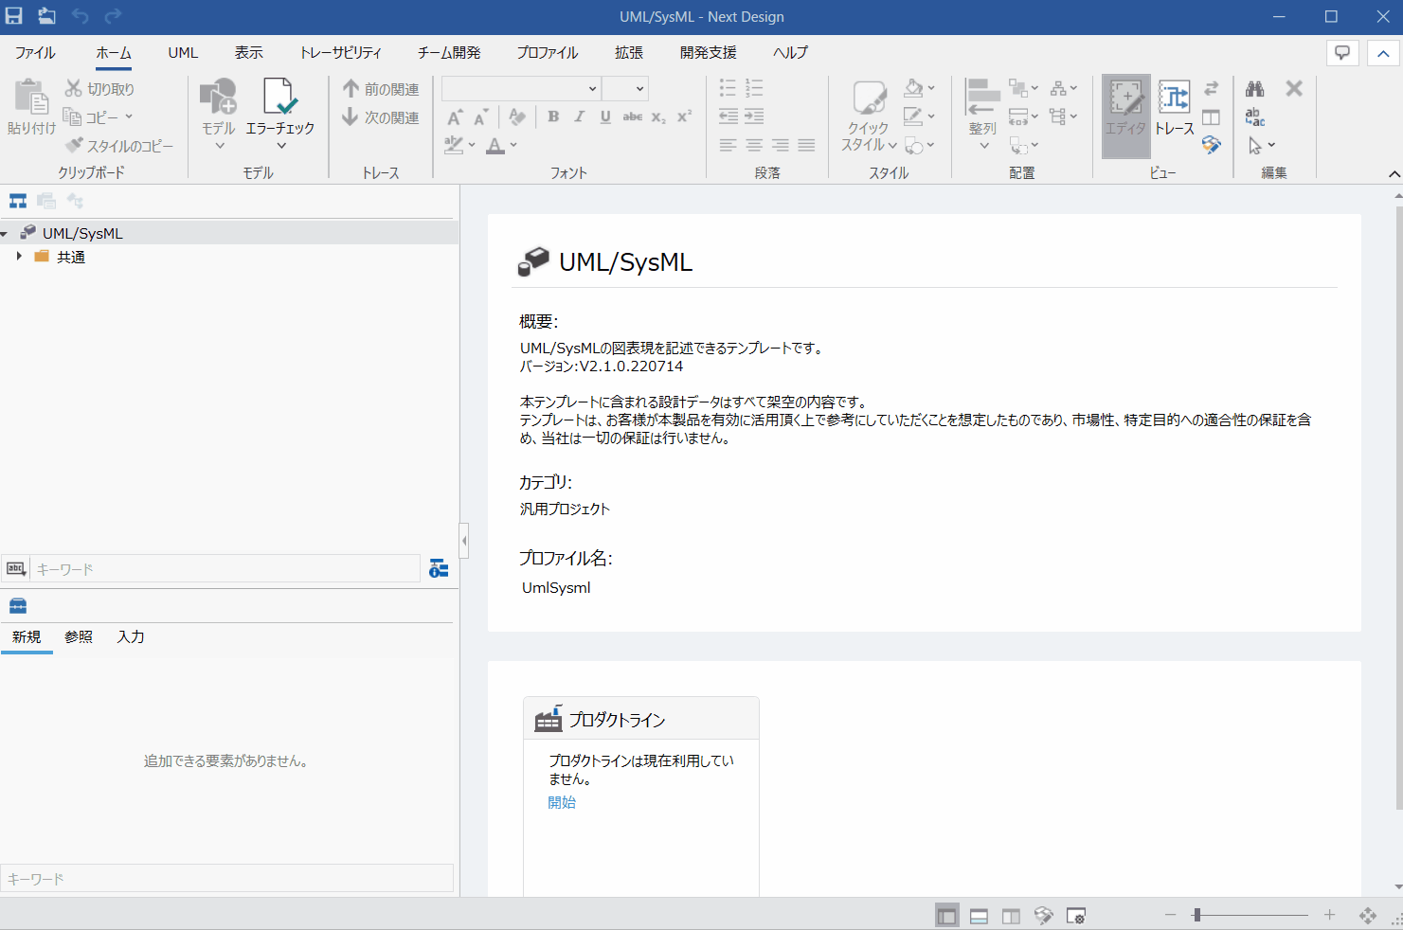Click the style copy (スタイルのコピー) brush

click(x=119, y=146)
